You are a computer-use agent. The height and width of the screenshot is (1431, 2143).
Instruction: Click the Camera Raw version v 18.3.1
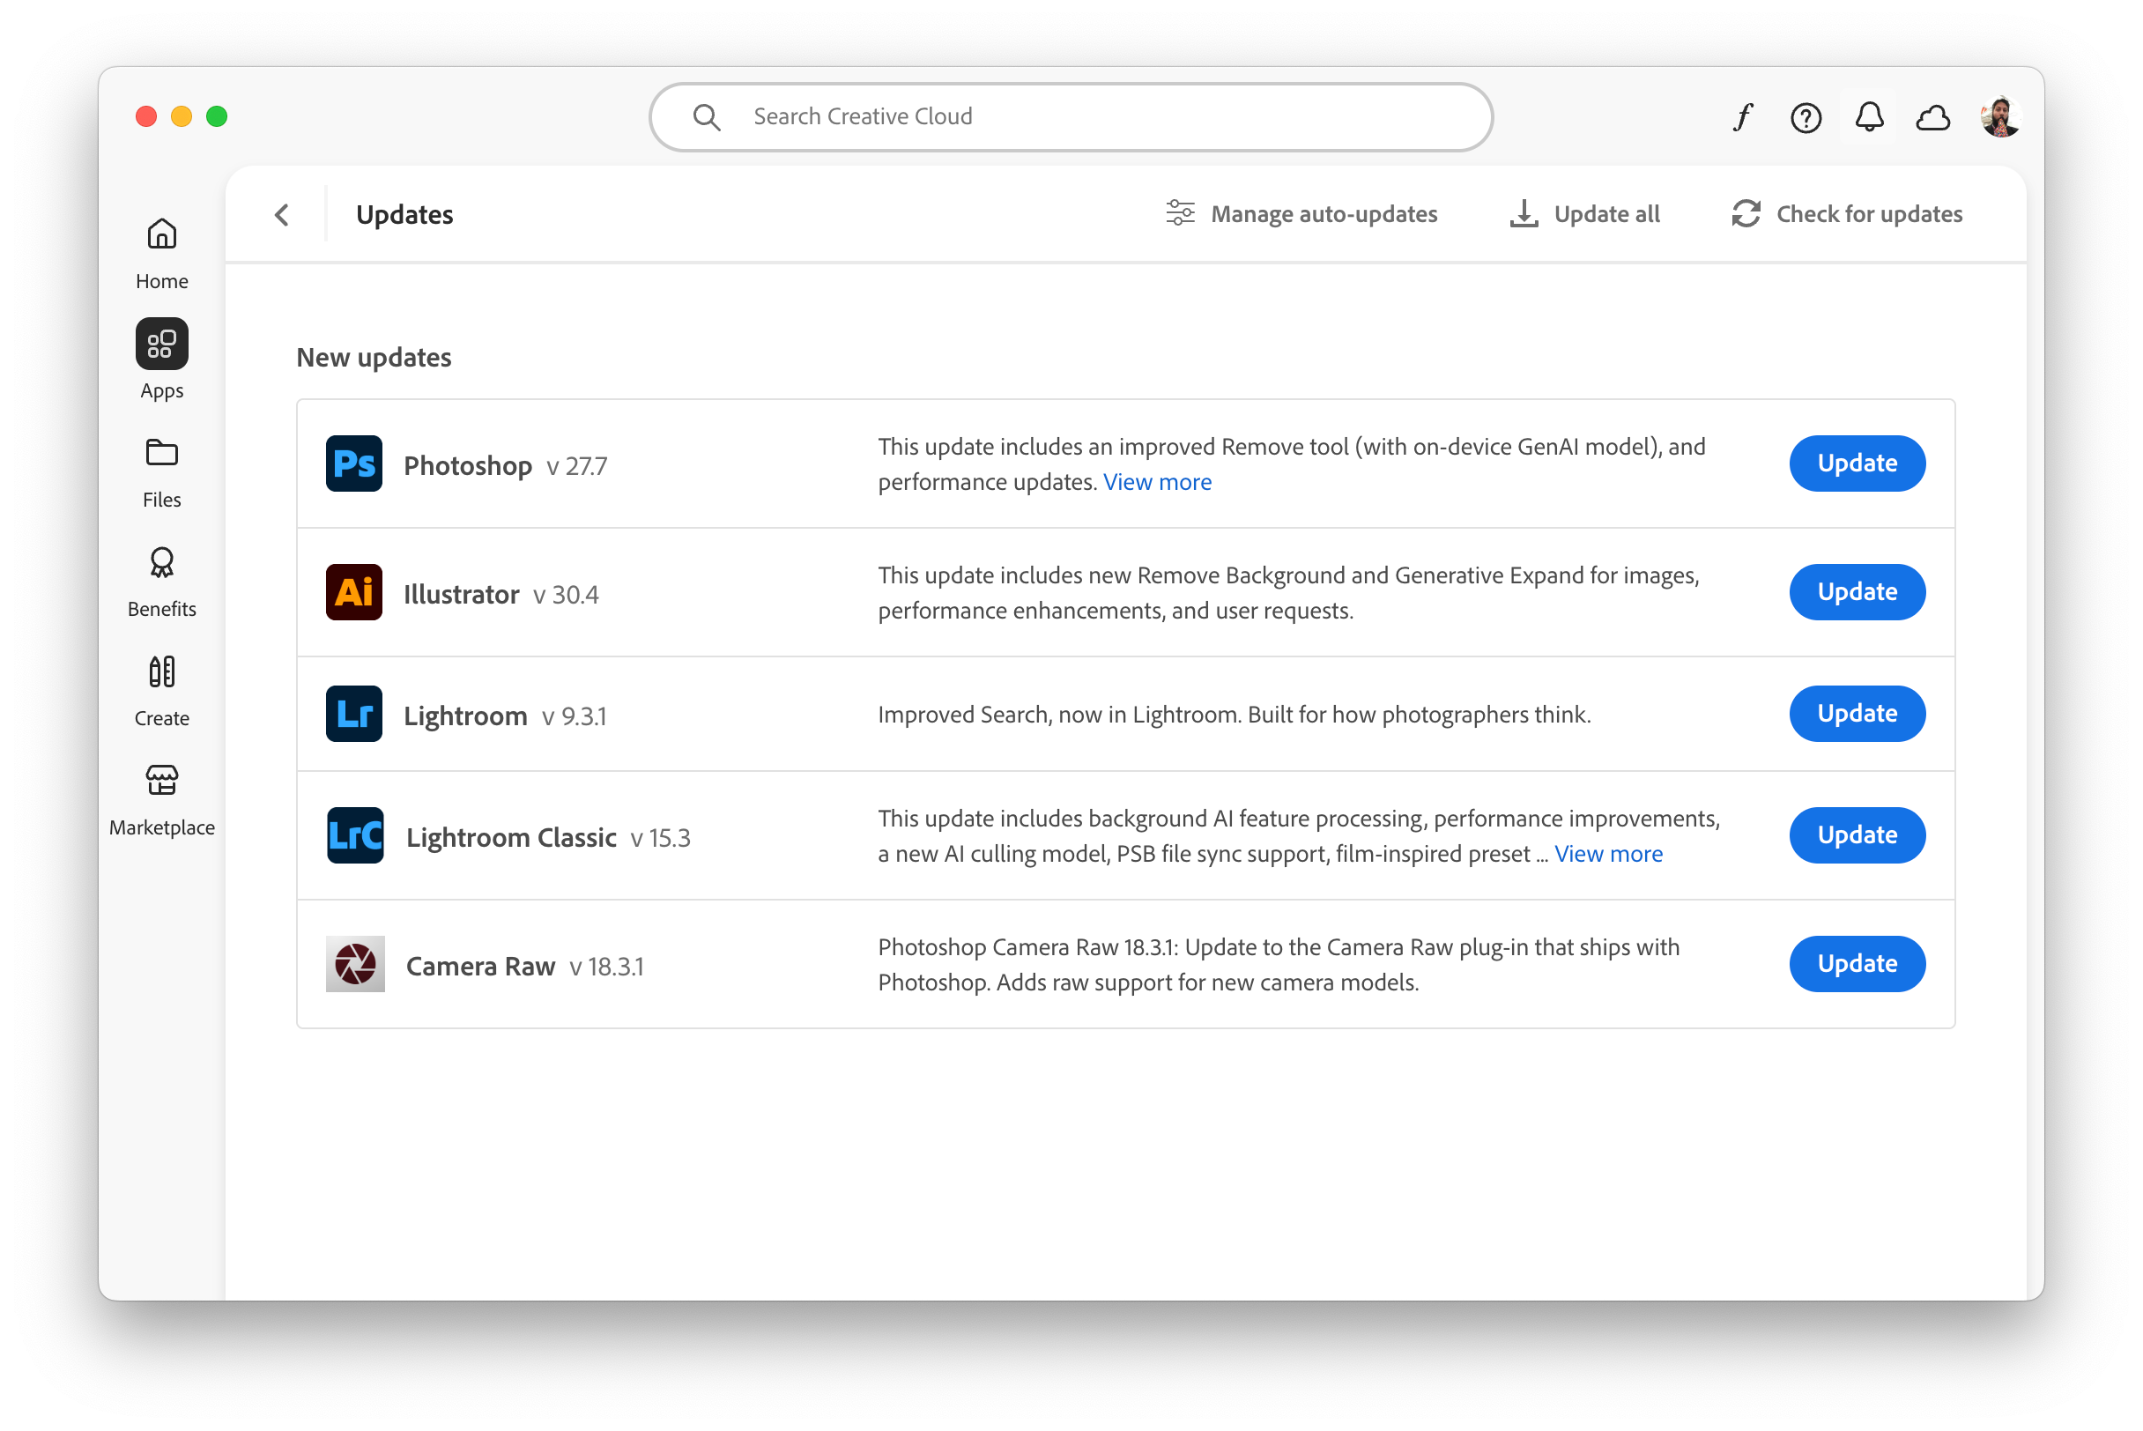[x=607, y=967]
